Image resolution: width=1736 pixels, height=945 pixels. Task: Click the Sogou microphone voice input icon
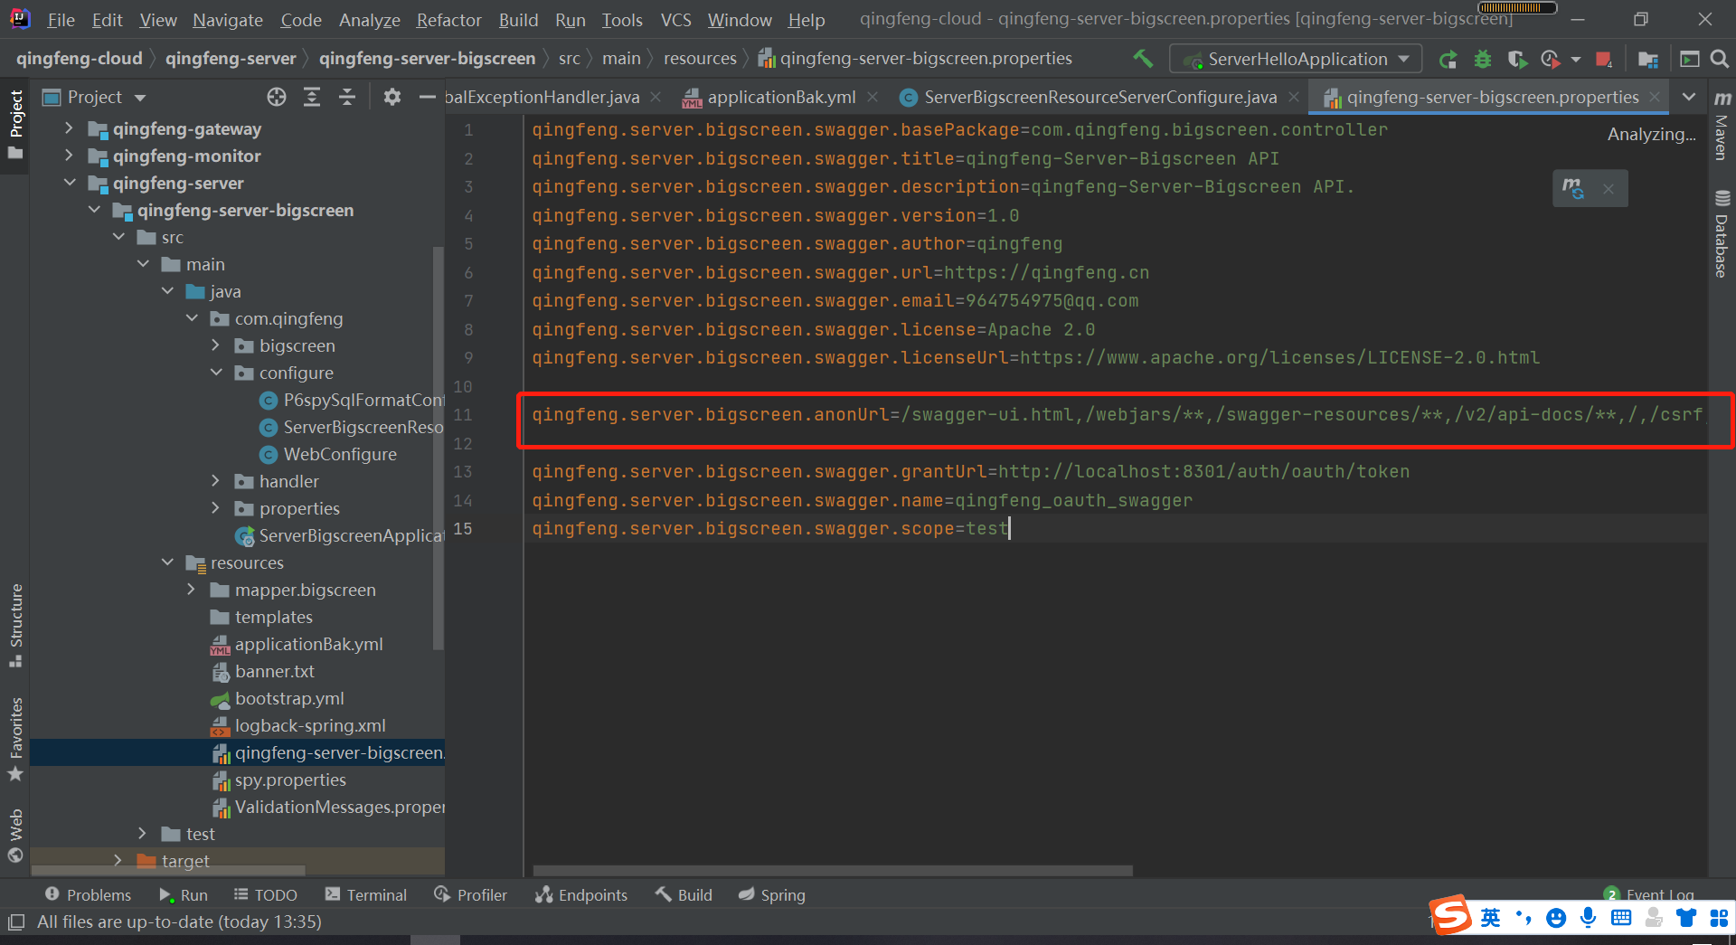[x=1588, y=918]
